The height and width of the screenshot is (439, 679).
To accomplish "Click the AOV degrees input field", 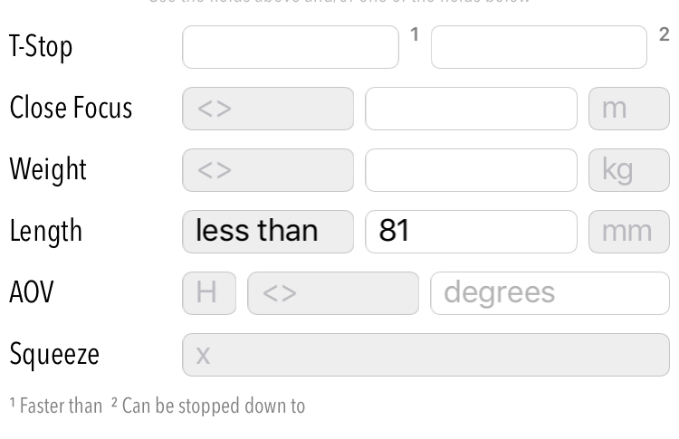I will pos(550,293).
